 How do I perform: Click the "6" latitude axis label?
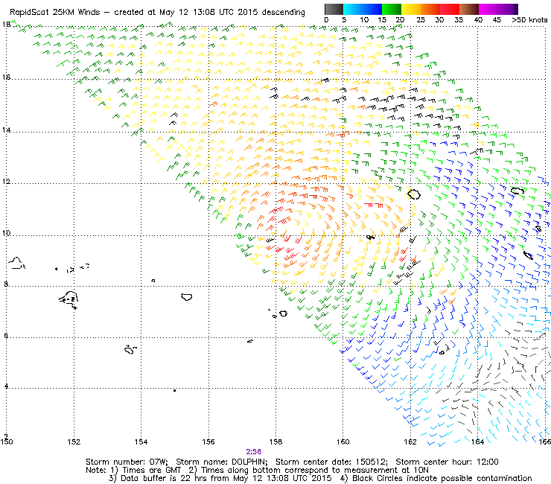tap(6, 335)
